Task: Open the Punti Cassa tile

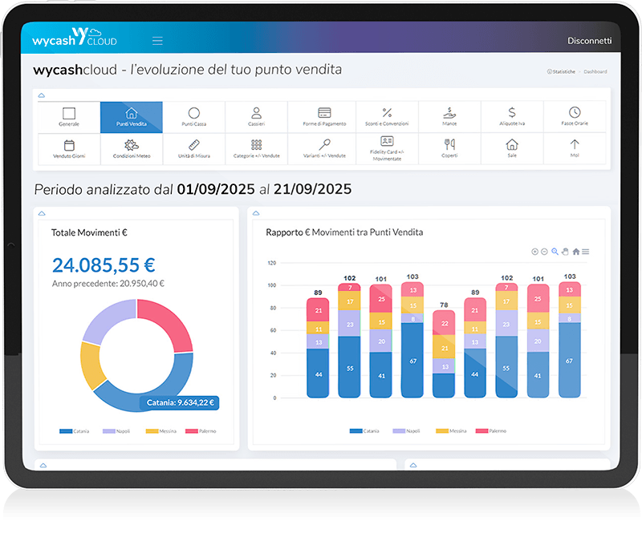Action: [x=193, y=117]
